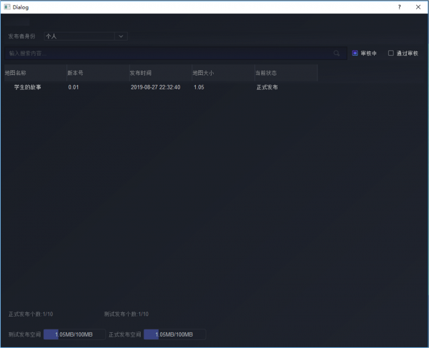Click status cell 正式发布

267,87
